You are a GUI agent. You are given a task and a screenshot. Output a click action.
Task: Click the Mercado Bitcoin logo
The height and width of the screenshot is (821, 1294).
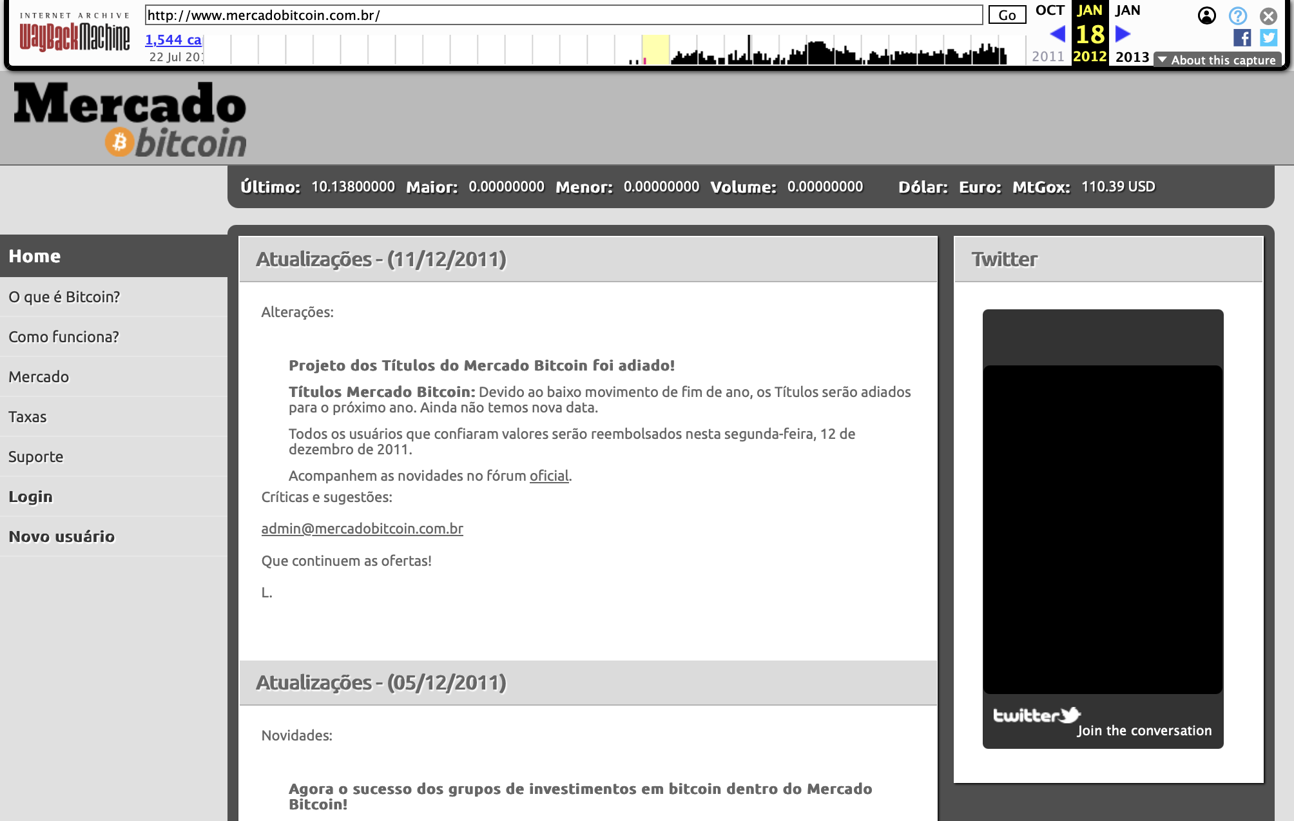coord(130,120)
